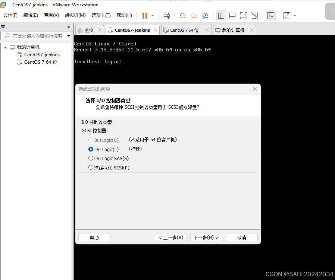Go back with 上一步(B) button

[x=171, y=237]
